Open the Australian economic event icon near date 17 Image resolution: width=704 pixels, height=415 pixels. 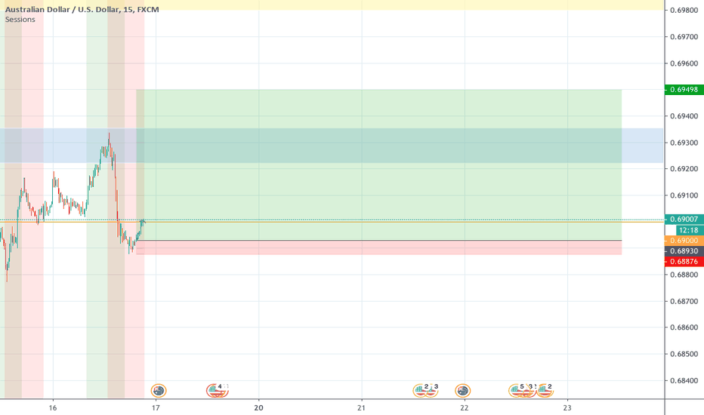[x=159, y=391]
